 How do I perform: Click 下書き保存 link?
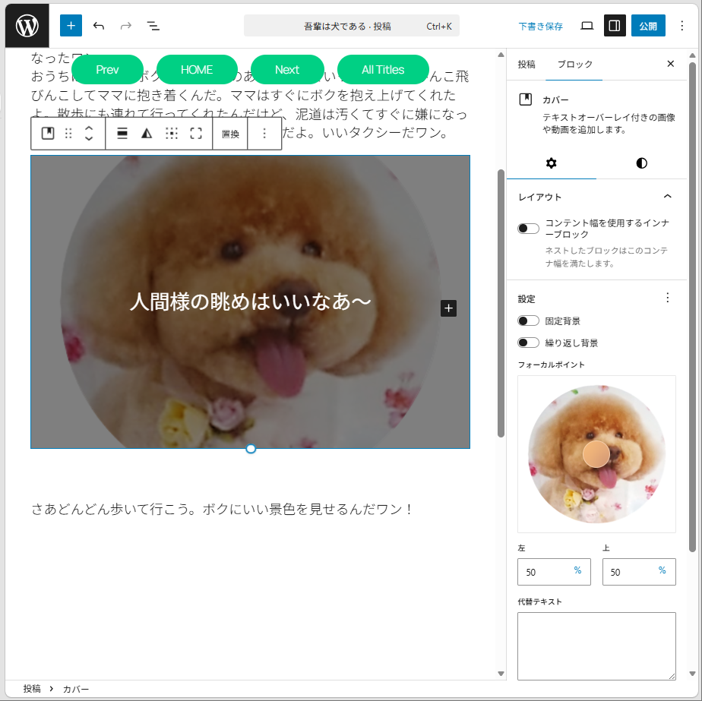pyautogui.click(x=541, y=26)
